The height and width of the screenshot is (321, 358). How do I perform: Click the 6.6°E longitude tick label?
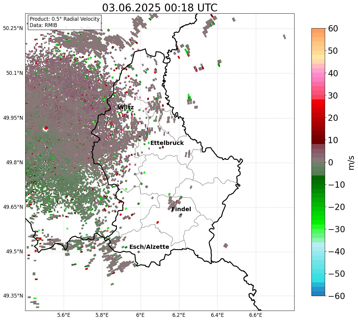(256, 315)
